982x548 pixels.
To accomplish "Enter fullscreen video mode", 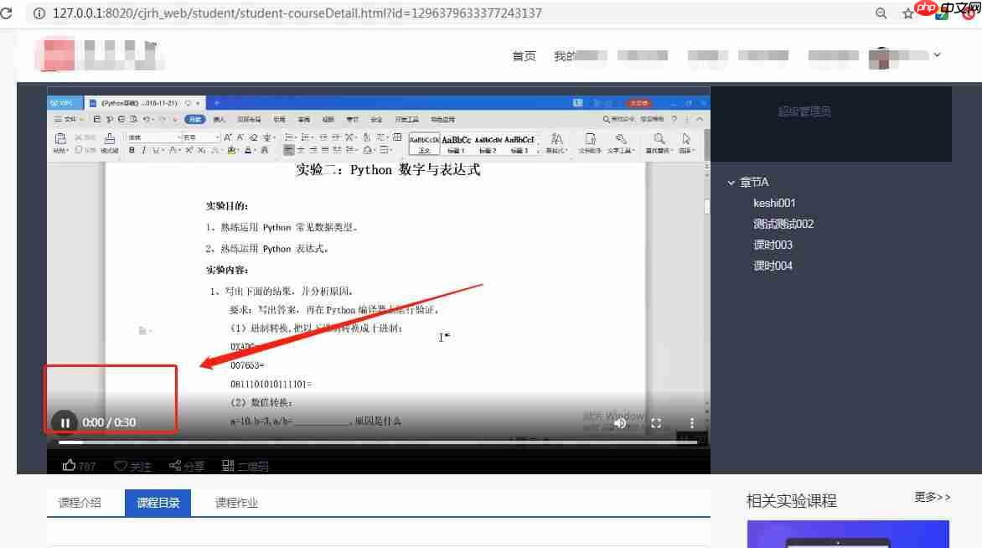I will click(x=656, y=423).
